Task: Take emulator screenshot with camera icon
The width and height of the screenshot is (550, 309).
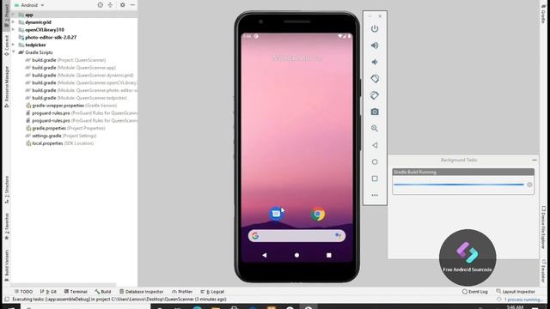Action: (x=375, y=112)
